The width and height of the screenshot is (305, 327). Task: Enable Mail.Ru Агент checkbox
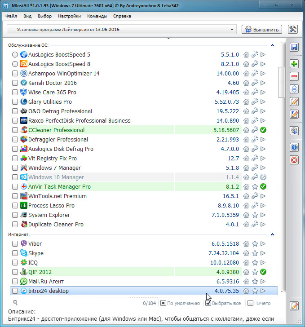point(15,281)
